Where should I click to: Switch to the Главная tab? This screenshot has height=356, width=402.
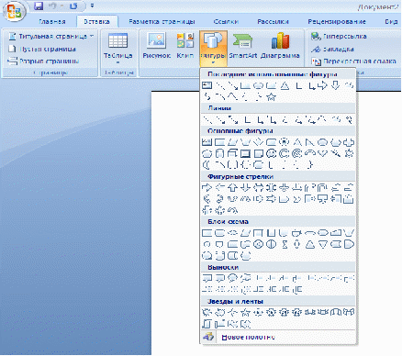coord(52,22)
